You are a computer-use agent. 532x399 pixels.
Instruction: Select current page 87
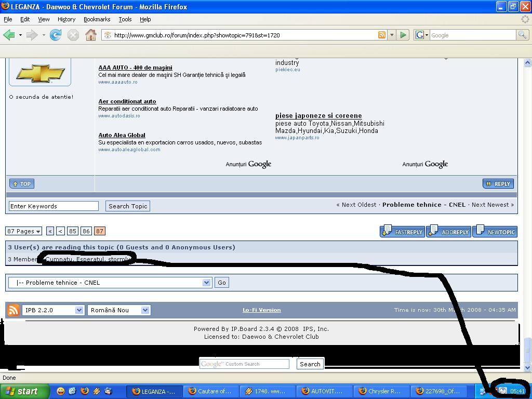100,231
